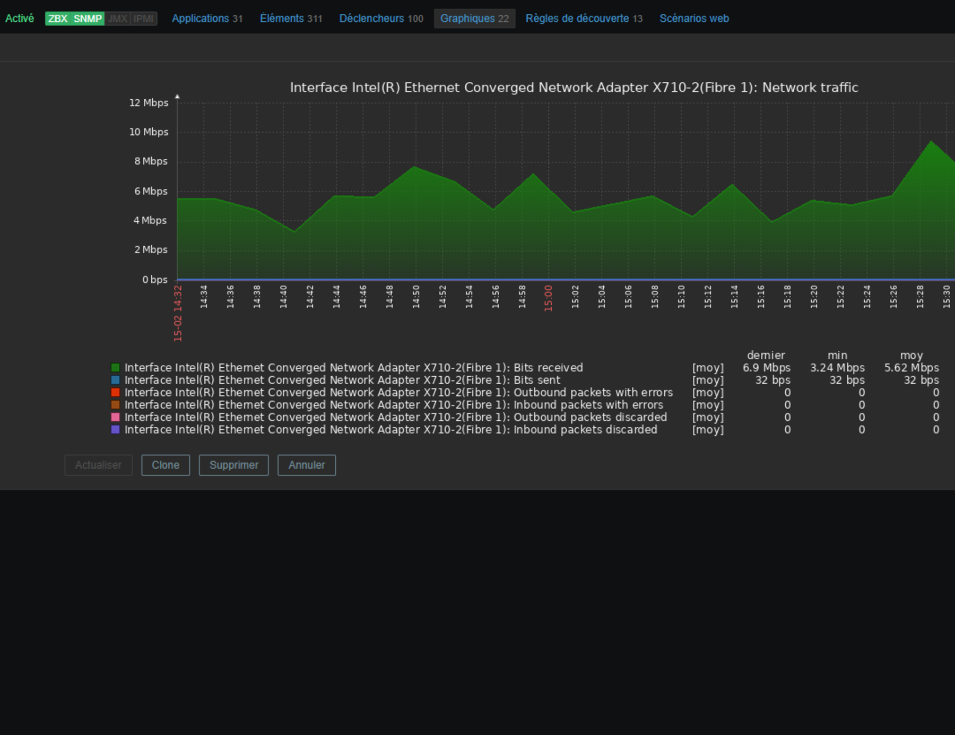Click the 15:14 time axis label
Viewport: 955px width, 735px height.
tap(734, 297)
